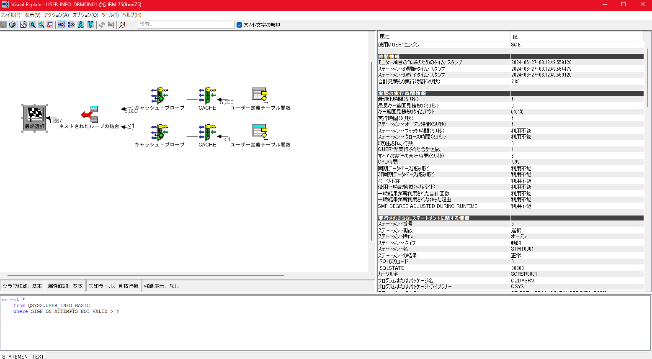Click the SQL statement text area
The image size is (652, 359).
[x=325, y=323]
